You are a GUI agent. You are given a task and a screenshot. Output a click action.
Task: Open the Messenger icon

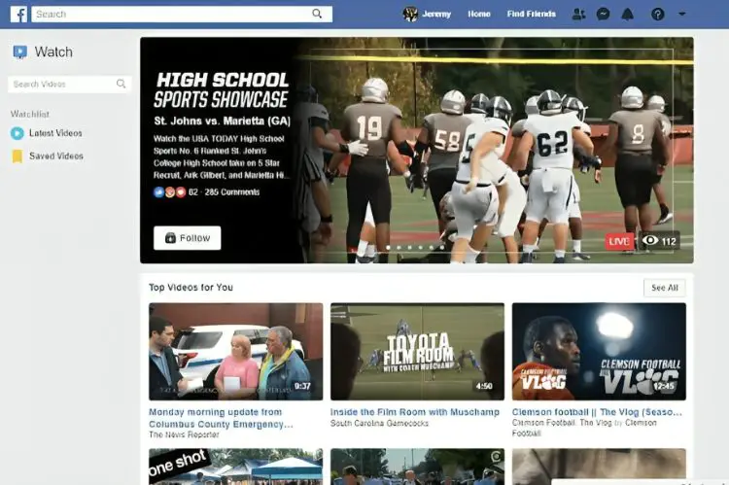point(603,14)
